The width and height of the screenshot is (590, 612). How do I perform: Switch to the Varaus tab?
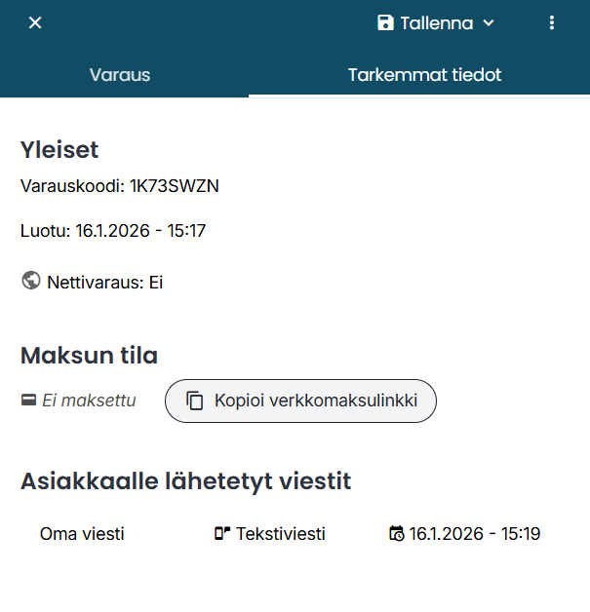(120, 74)
